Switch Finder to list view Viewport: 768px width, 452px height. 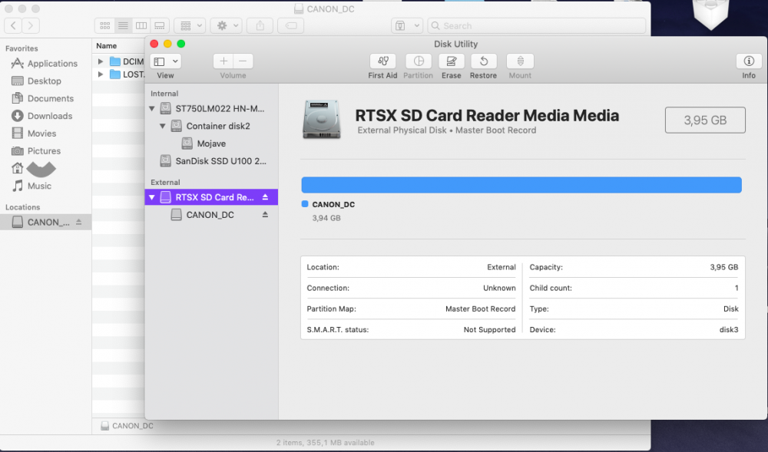tap(124, 25)
